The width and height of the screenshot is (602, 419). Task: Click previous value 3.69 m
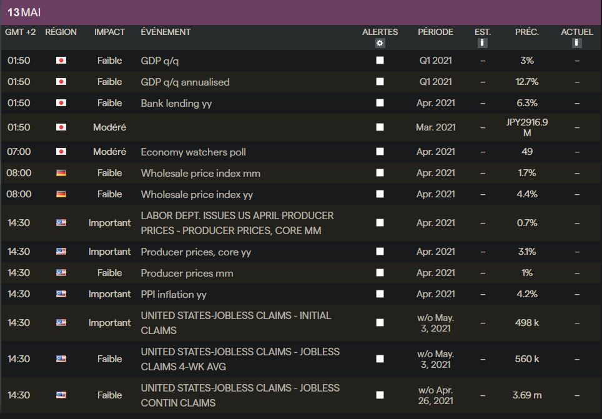pyautogui.click(x=527, y=395)
